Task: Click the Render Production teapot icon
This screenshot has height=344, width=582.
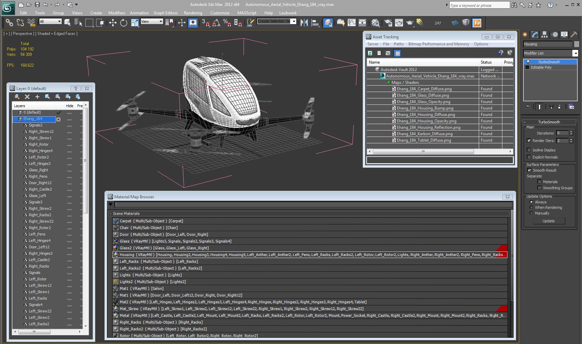Action: point(410,23)
